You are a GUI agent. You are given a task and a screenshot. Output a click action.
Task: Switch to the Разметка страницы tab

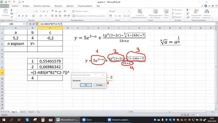pyautogui.click(x=42, y=6)
